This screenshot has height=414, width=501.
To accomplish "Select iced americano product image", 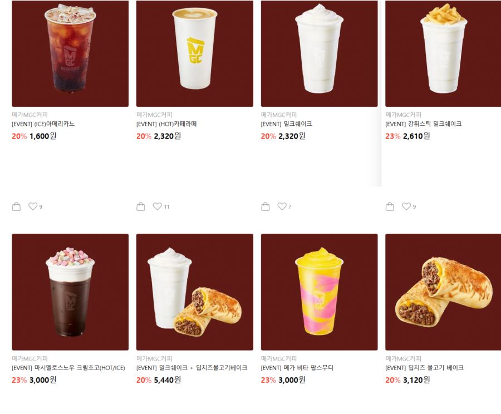I will pyautogui.click(x=70, y=53).
